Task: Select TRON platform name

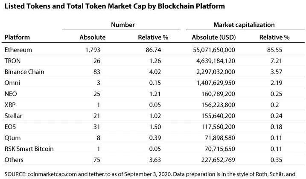Action: coord(12,61)
